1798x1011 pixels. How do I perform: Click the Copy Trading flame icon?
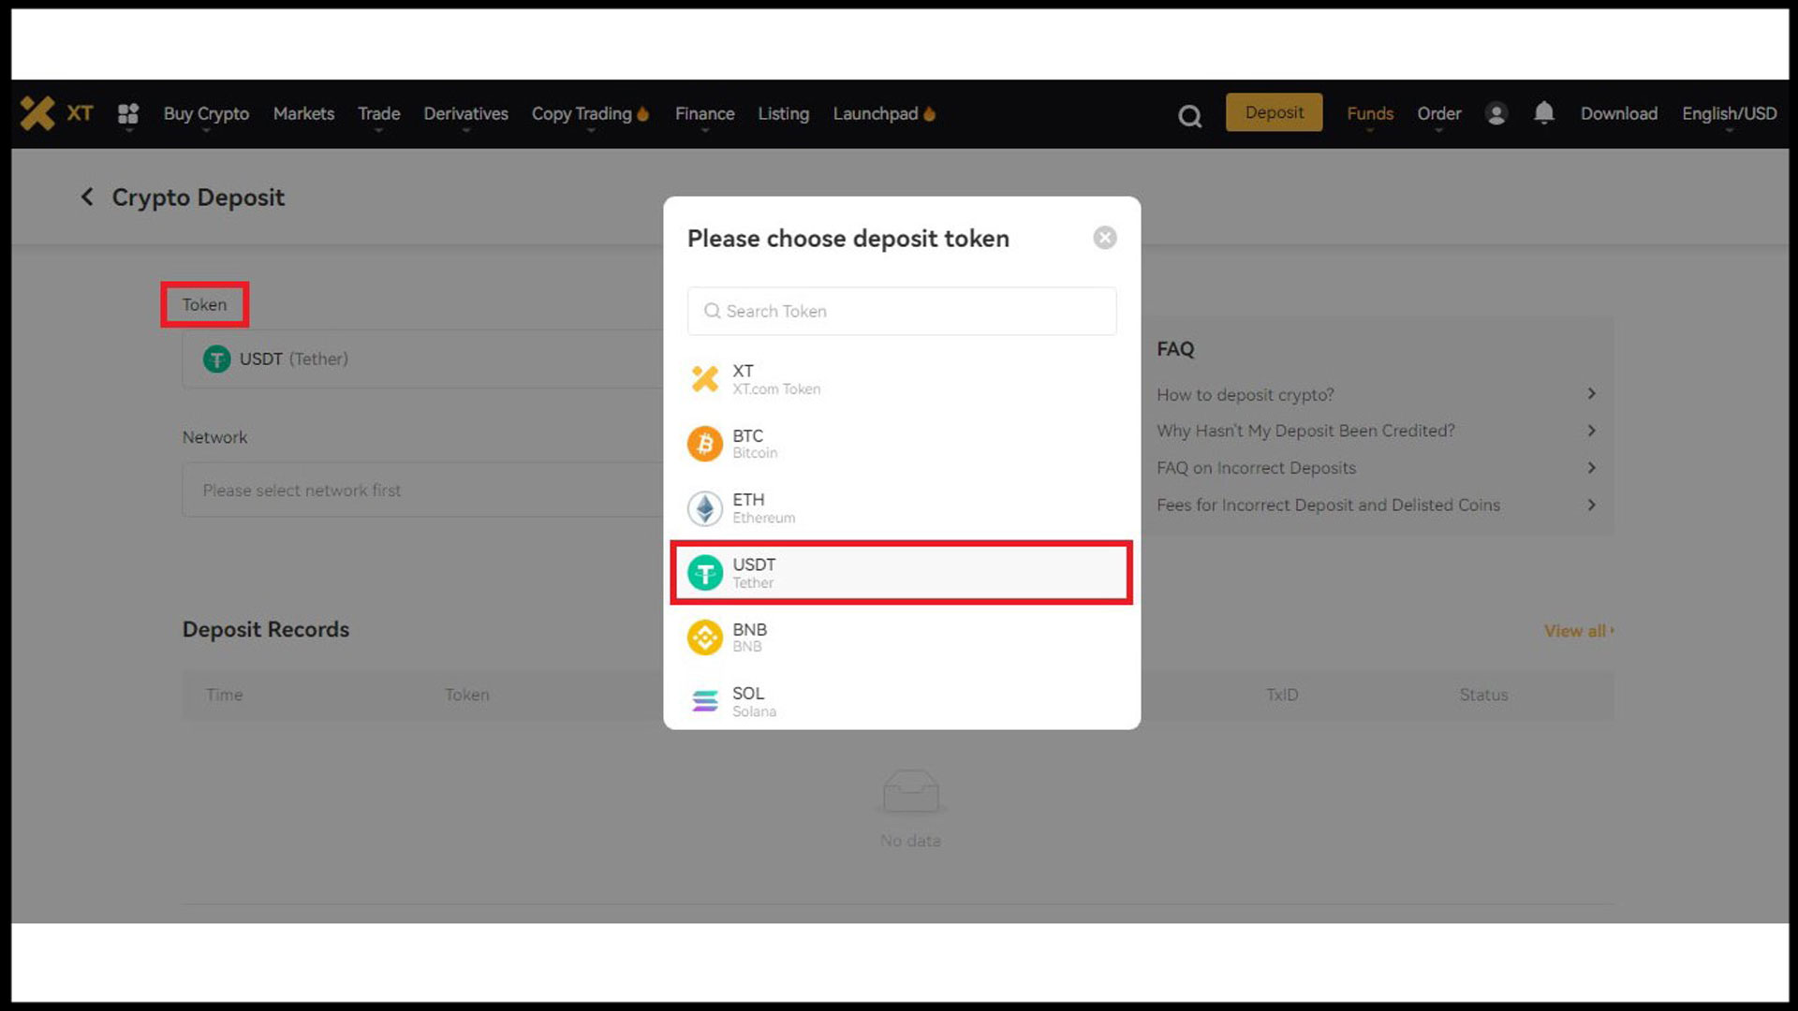[x=643, y=113]
